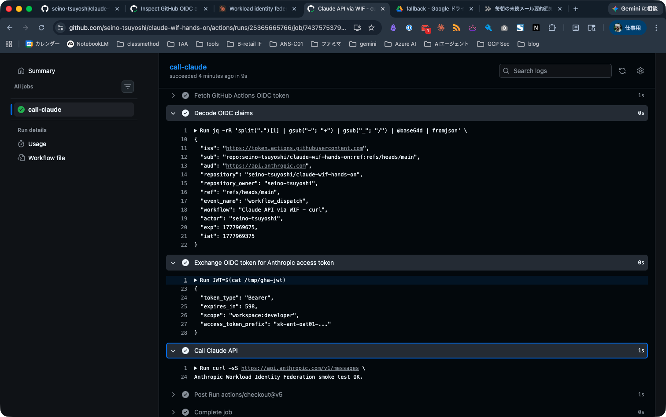Open the Chrome apps grid icon
Viewport: 666px width, 417px height.
click(9, 44)
